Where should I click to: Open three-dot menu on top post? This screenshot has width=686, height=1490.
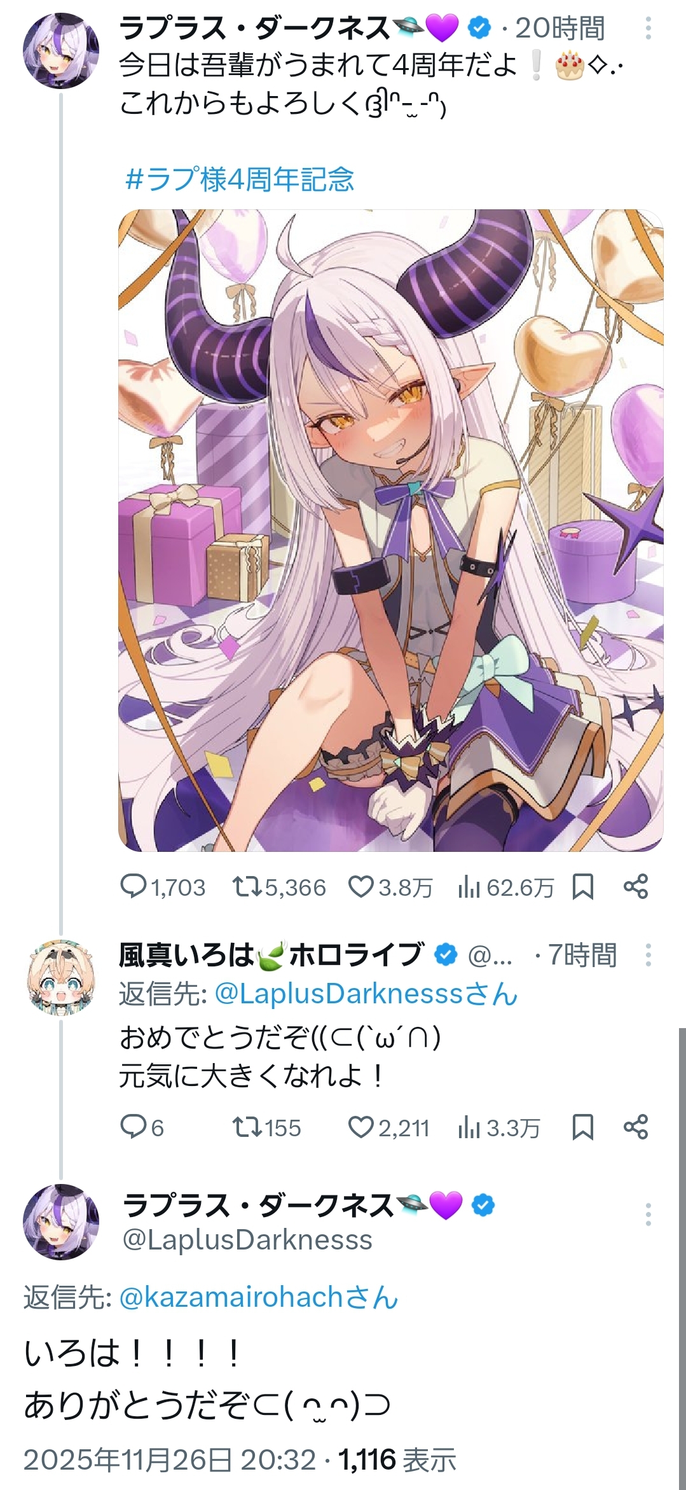(x=648, y=29)
